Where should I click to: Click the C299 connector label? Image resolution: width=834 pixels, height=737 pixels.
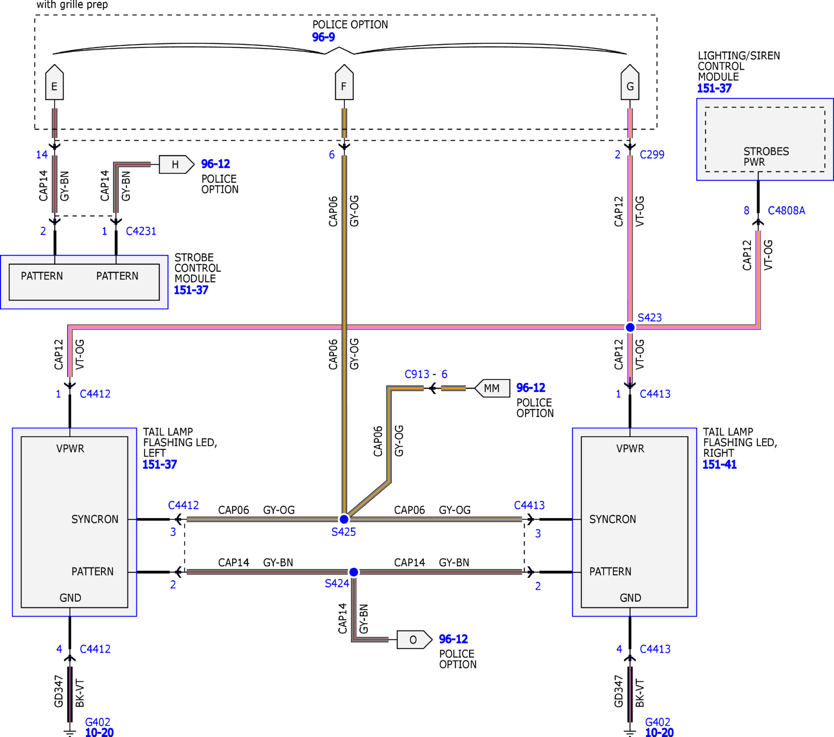click(652, 154)
